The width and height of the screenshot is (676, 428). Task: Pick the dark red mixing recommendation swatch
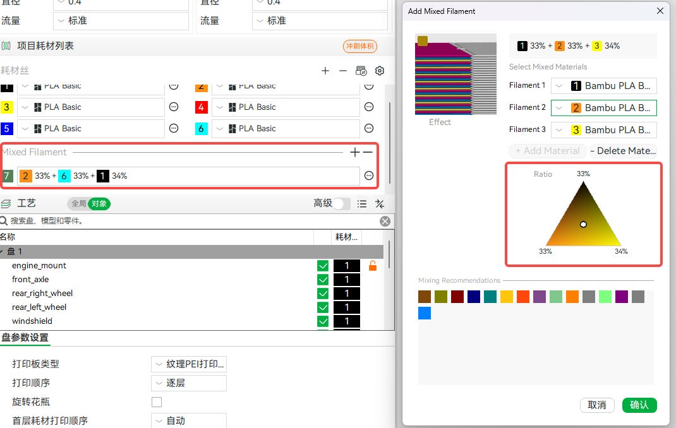457,297
